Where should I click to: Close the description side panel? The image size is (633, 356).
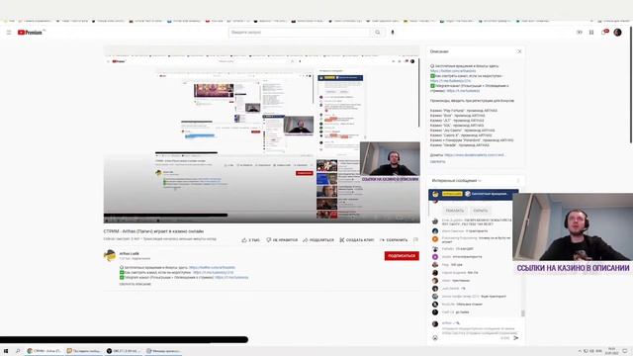519,51
